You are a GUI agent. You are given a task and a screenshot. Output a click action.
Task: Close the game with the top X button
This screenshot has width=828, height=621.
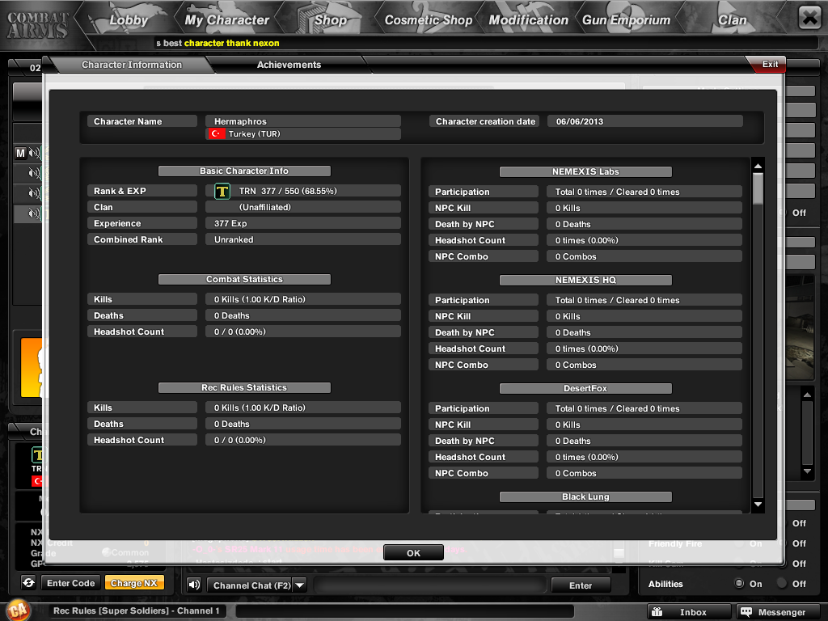pyautogui.click(x=809, y=18)
